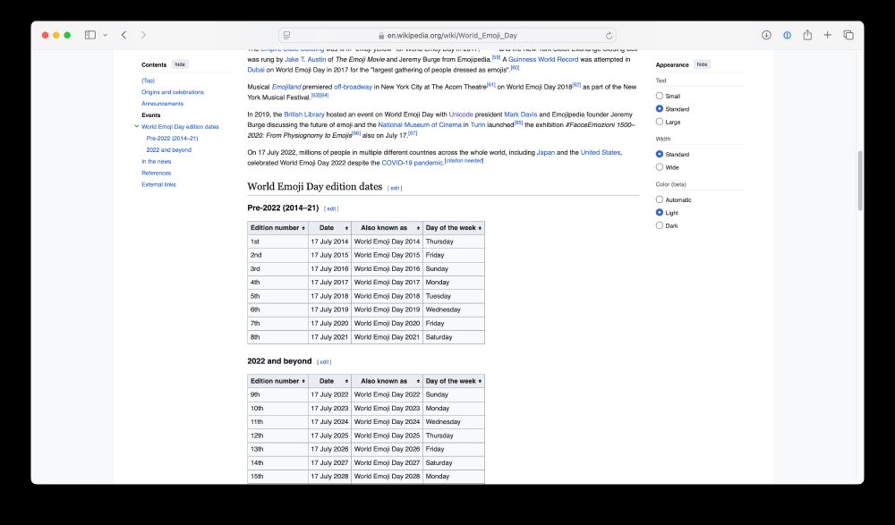Select Light color mode

[660, 212]
